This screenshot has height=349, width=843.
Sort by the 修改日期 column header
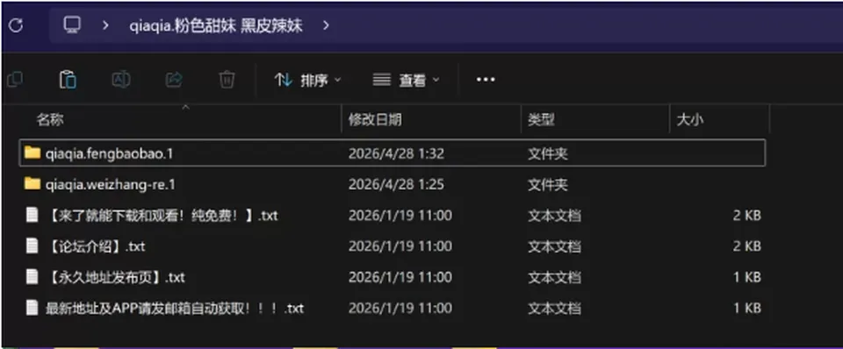click(x=375, y=119)
